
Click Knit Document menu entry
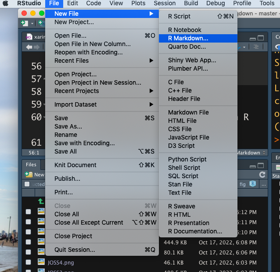[x=102, y=165]
